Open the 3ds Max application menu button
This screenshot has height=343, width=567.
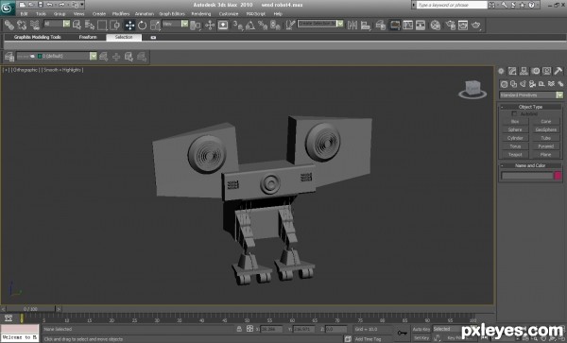[8, 8]
